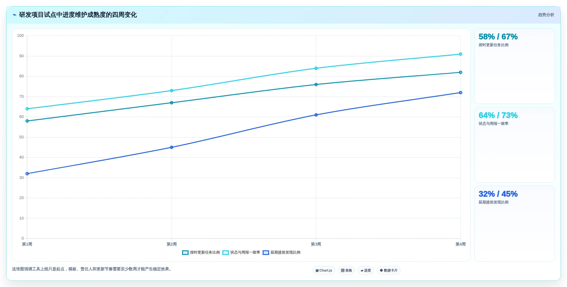567x287 pixels.
Task: Click the 按时更新任务比例 point at 第1周
Action: tap(27, 121)
